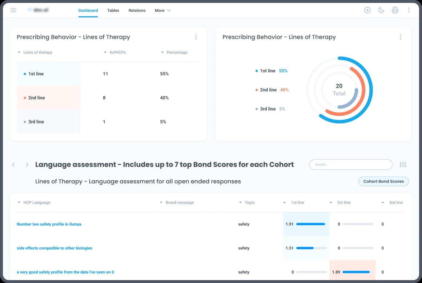Open 'a very good safety profile' link
The image size is (422, 283).
point(65,272)
